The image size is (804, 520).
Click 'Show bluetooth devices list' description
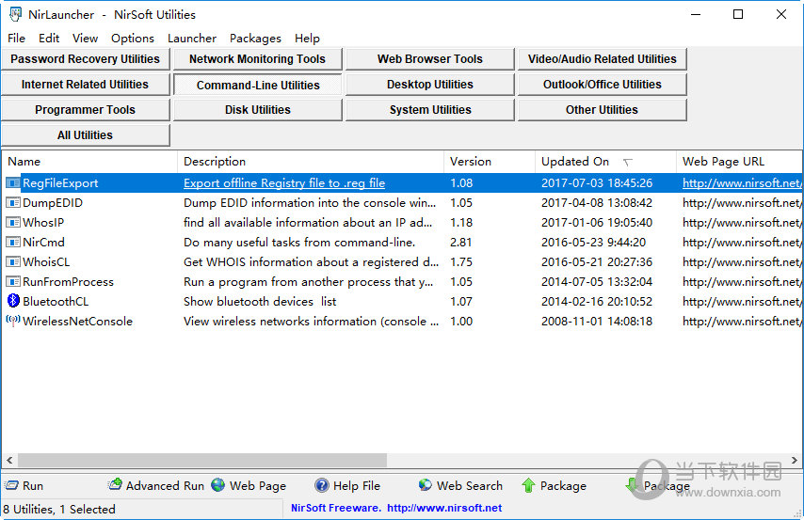pos(260,301)
